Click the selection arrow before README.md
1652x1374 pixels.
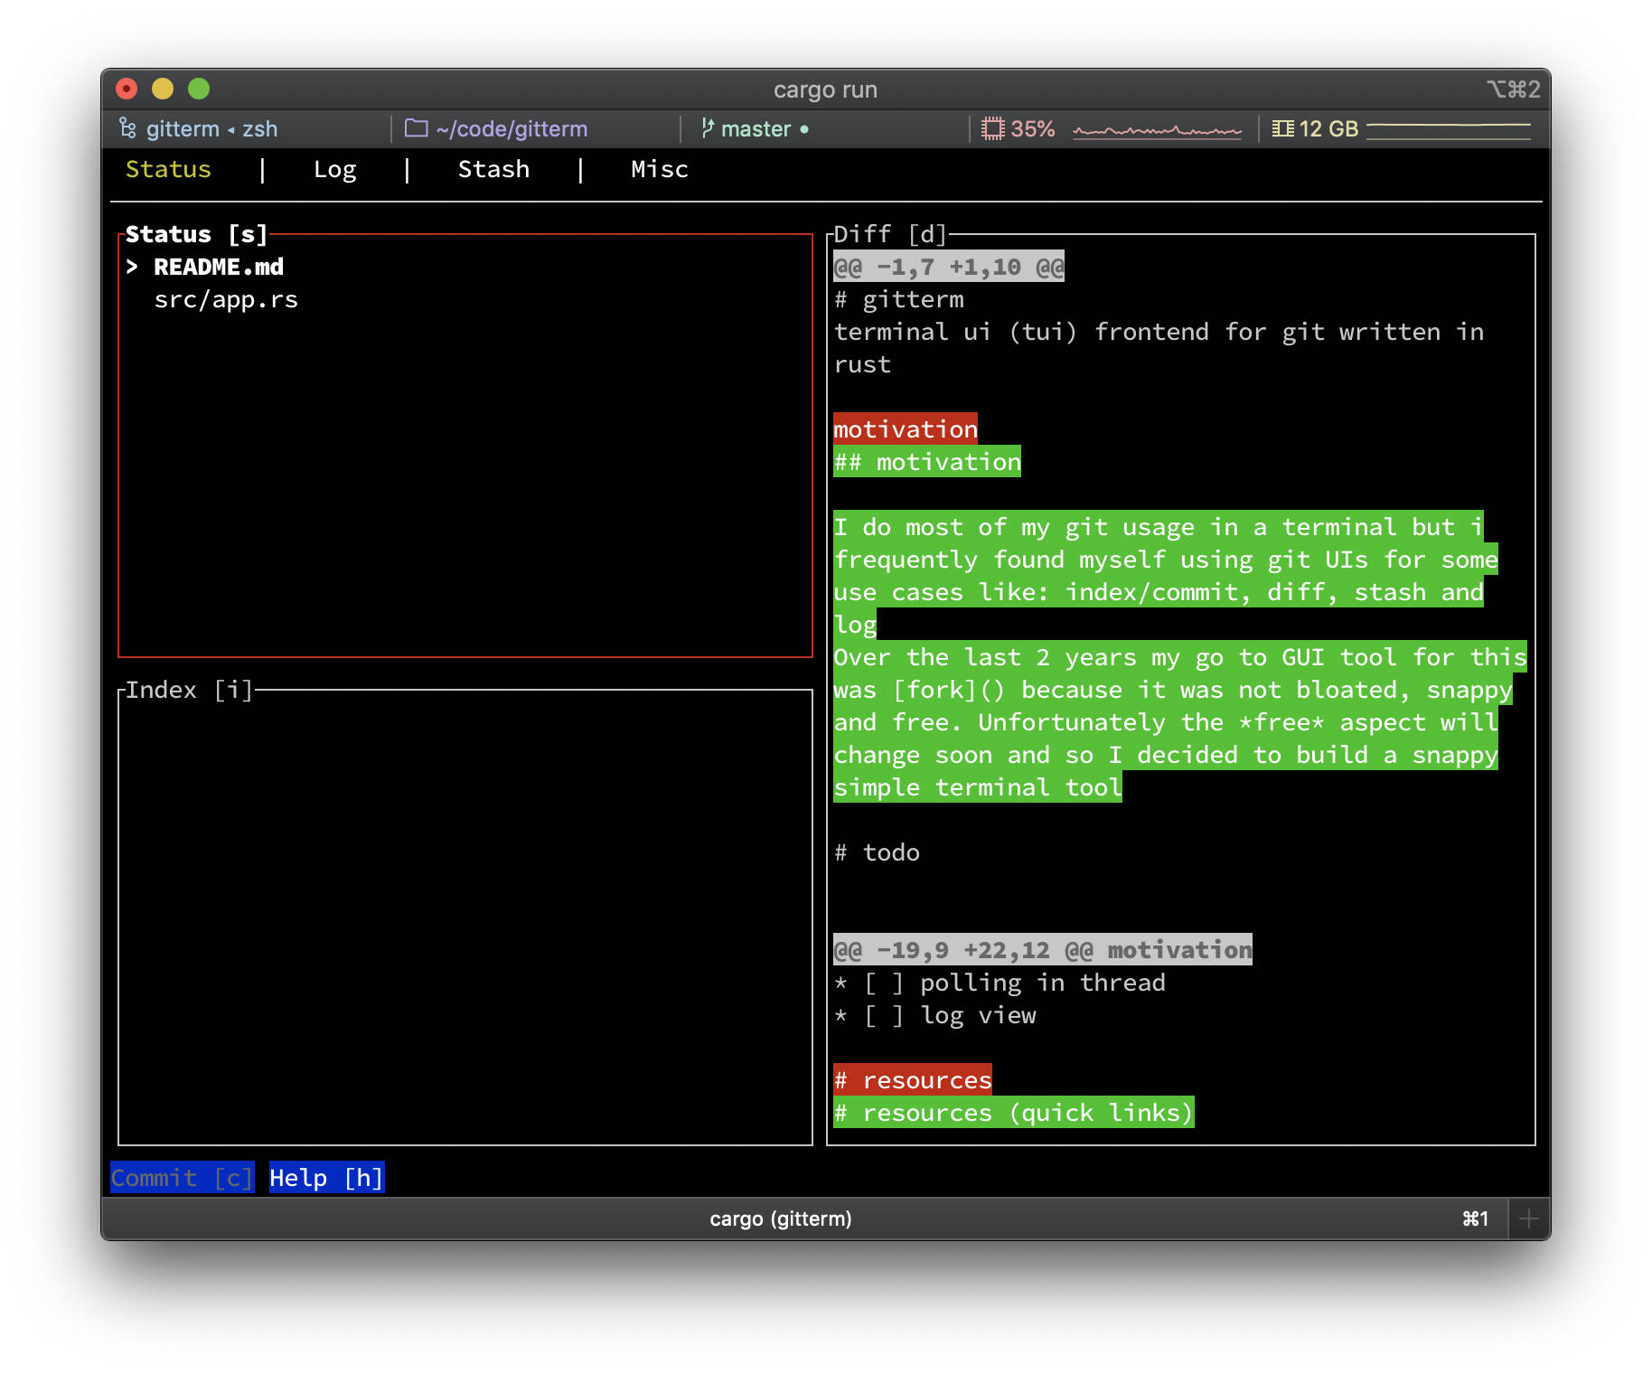(x=132, y=267)
